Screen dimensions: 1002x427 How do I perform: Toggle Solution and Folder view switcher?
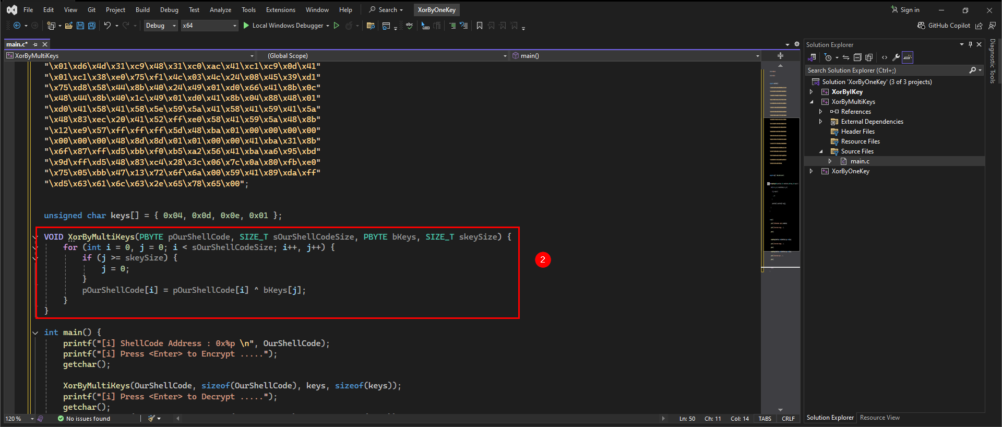(813, 57)
